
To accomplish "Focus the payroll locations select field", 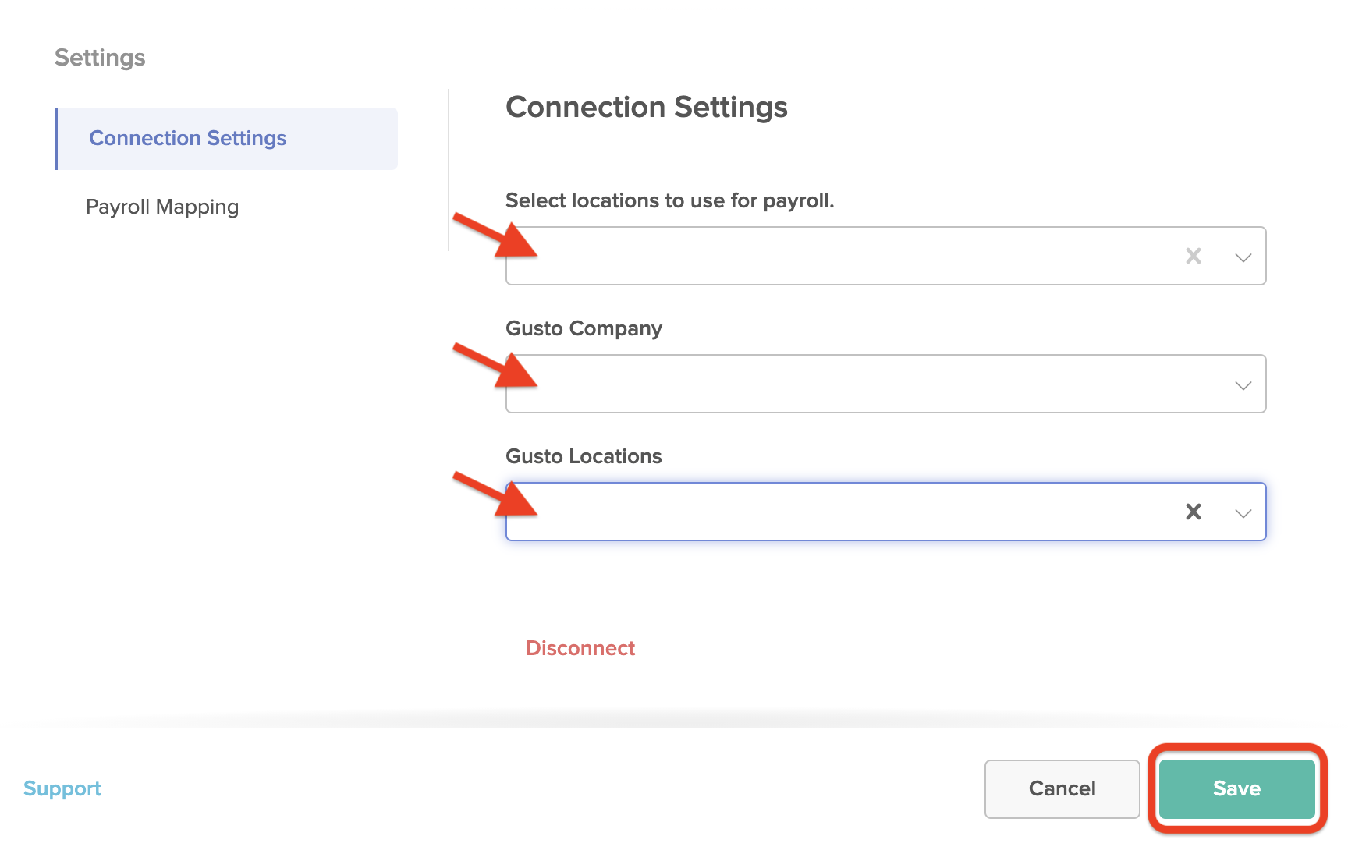I will (x=885, y=256).
